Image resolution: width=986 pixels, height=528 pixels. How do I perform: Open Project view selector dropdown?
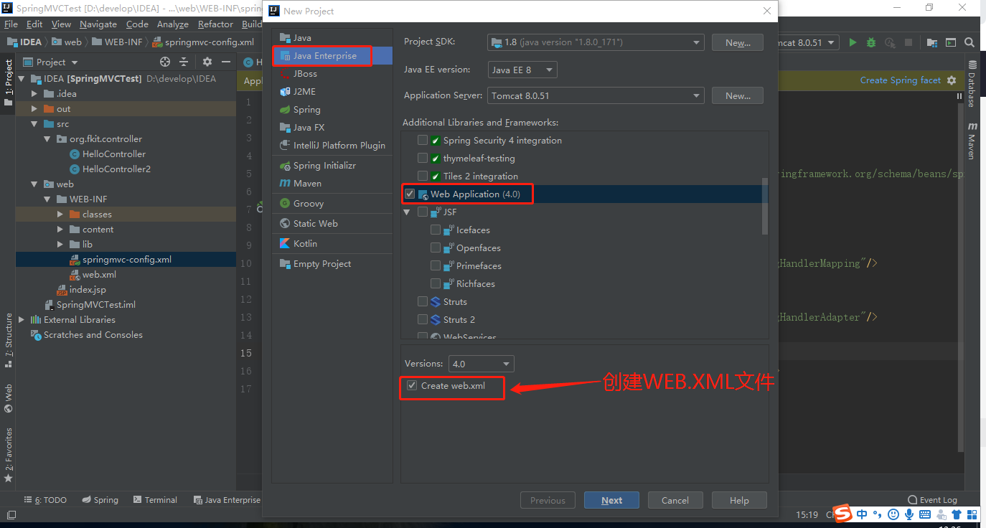(51, 62)
